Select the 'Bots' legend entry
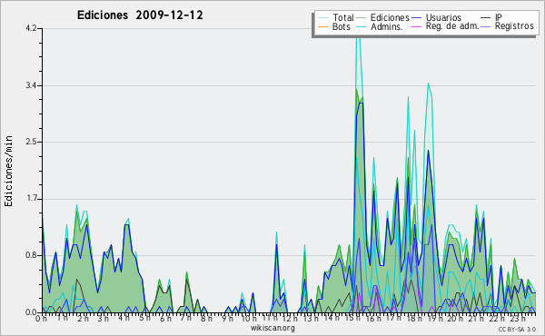 [x=341, y=26]
